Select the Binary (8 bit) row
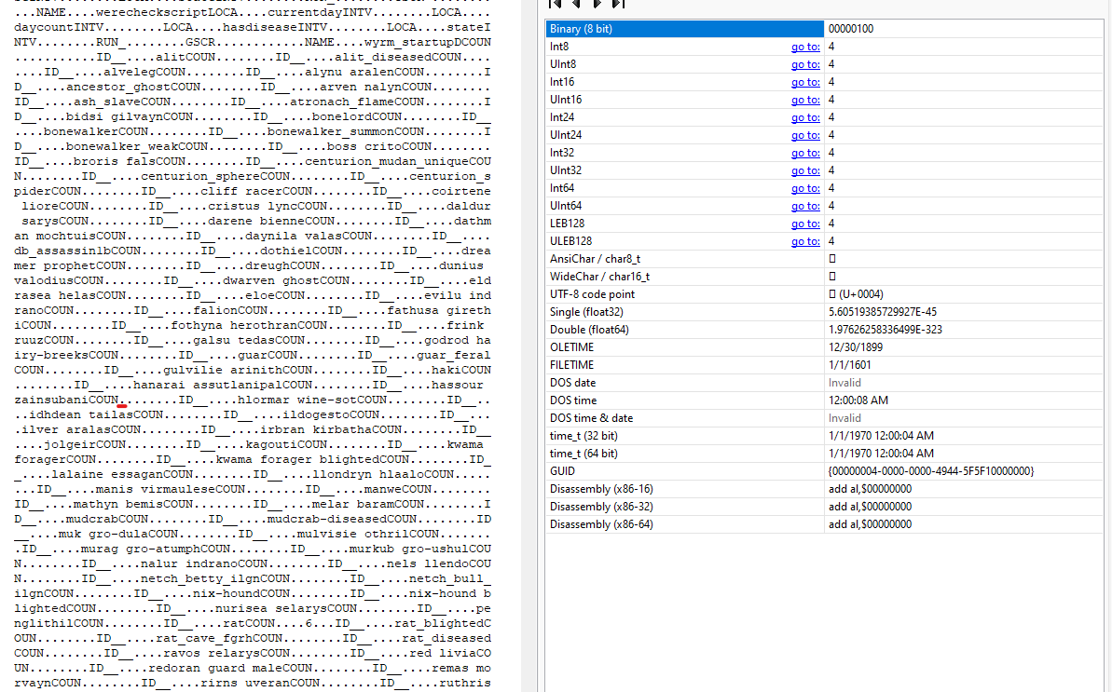Viewport: 1112px width, 692px height. (x=684, y=29)
